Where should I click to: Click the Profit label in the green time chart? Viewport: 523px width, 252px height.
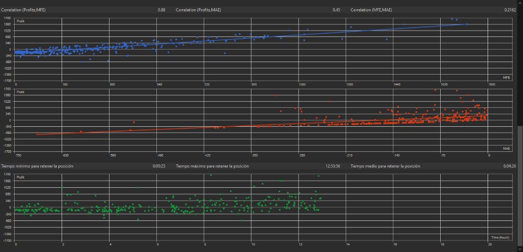(21, 177)
